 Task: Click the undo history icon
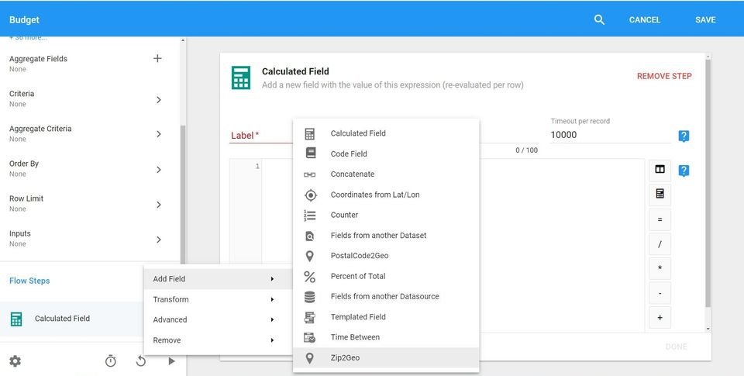click(x=141, y=361)
